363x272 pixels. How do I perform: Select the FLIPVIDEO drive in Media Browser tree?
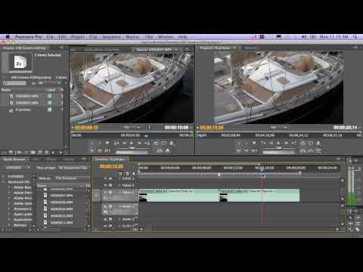(x=16, y=176)
